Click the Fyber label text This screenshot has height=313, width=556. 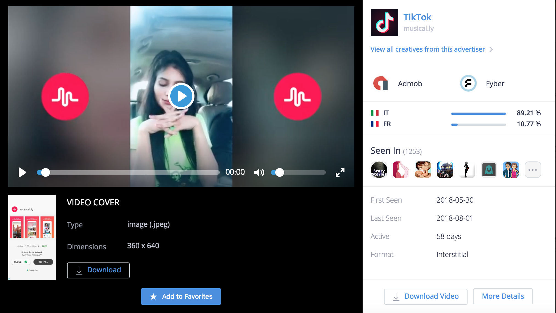[495, 84]
